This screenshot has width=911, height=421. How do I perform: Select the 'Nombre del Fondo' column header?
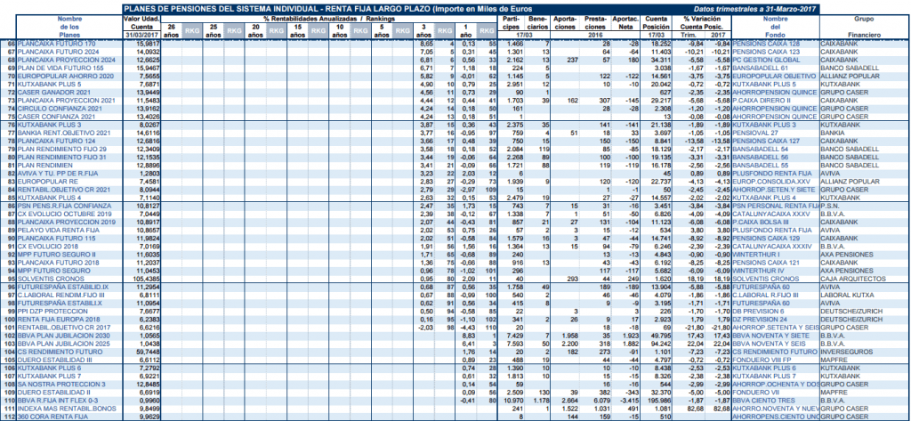775,27
